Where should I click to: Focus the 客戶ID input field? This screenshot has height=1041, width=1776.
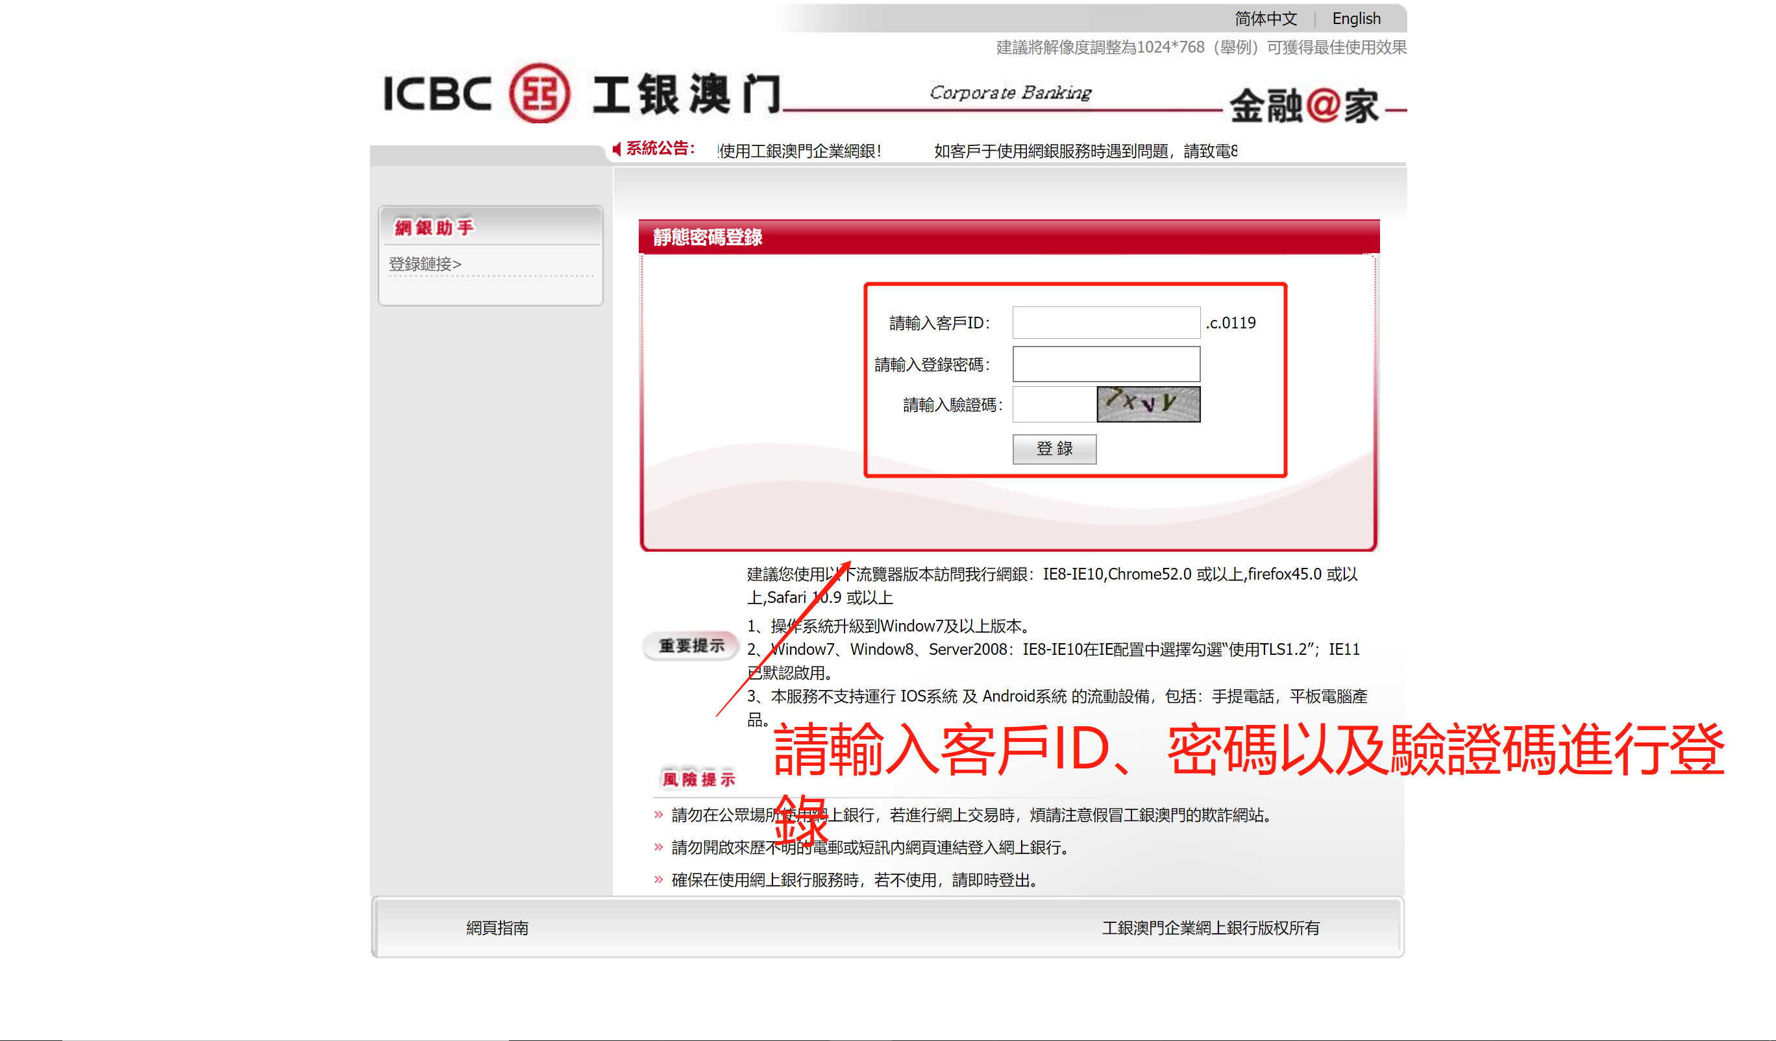(1105, 323)
